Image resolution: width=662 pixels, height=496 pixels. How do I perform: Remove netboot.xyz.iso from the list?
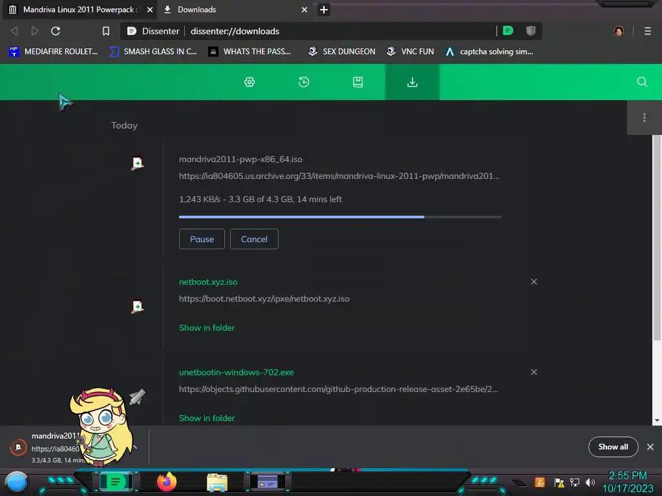point(534,282)
